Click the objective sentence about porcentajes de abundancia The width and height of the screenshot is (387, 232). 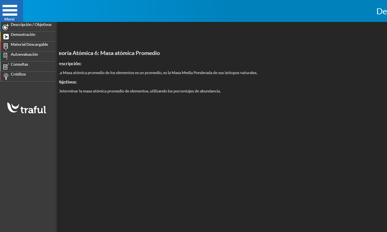pos(139,91)
